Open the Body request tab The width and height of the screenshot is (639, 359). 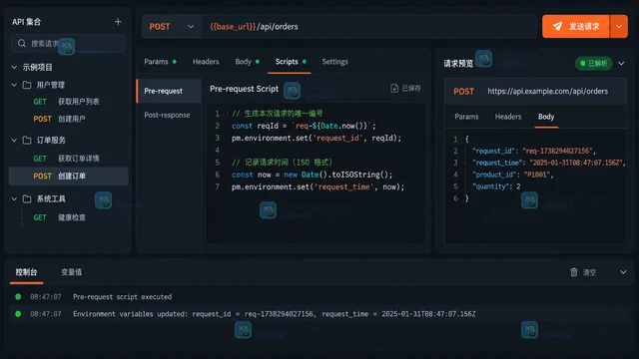pyautogui.click(x=247, y=62)
